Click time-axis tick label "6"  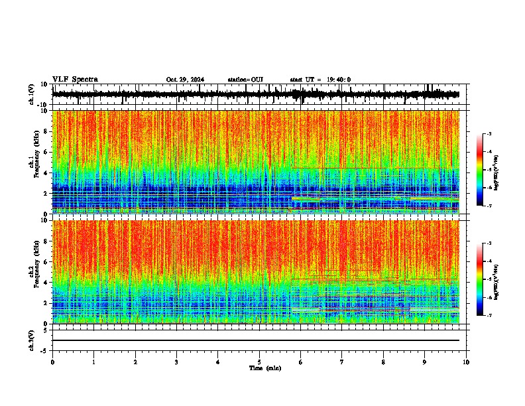301,362
